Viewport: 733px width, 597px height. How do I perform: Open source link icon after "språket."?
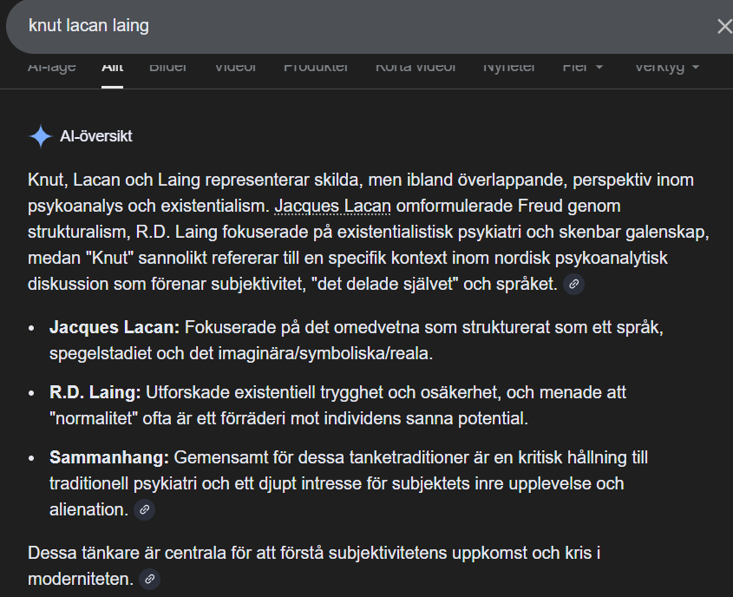[573, 284]
